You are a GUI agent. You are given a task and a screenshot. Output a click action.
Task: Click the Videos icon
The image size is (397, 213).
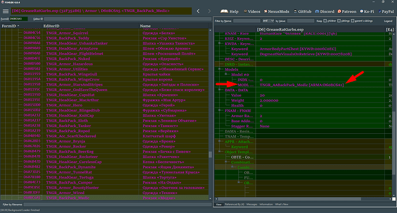(x=245, y=11)
